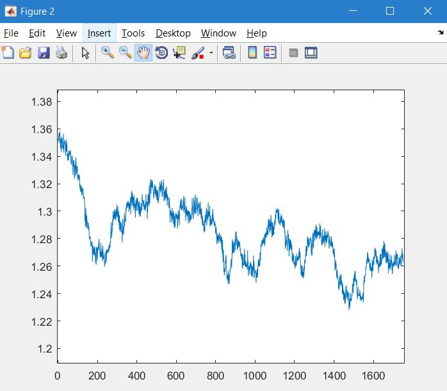Screen dimensions: 447x391
Task: Activate the Zoom Out tool
Action: [125, 52]
